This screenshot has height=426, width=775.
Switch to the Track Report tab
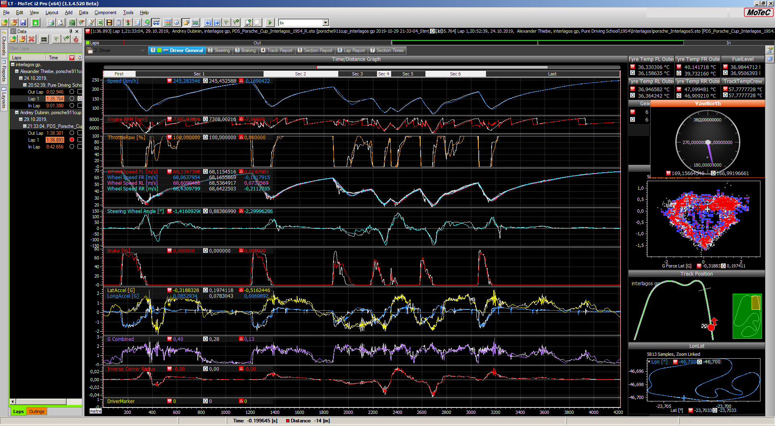click(x=276, y=50)
